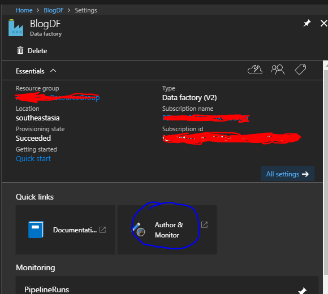Viewport: 328px width, 294px height.
Task: Open the Quick start link
Action: click(33, 159)
